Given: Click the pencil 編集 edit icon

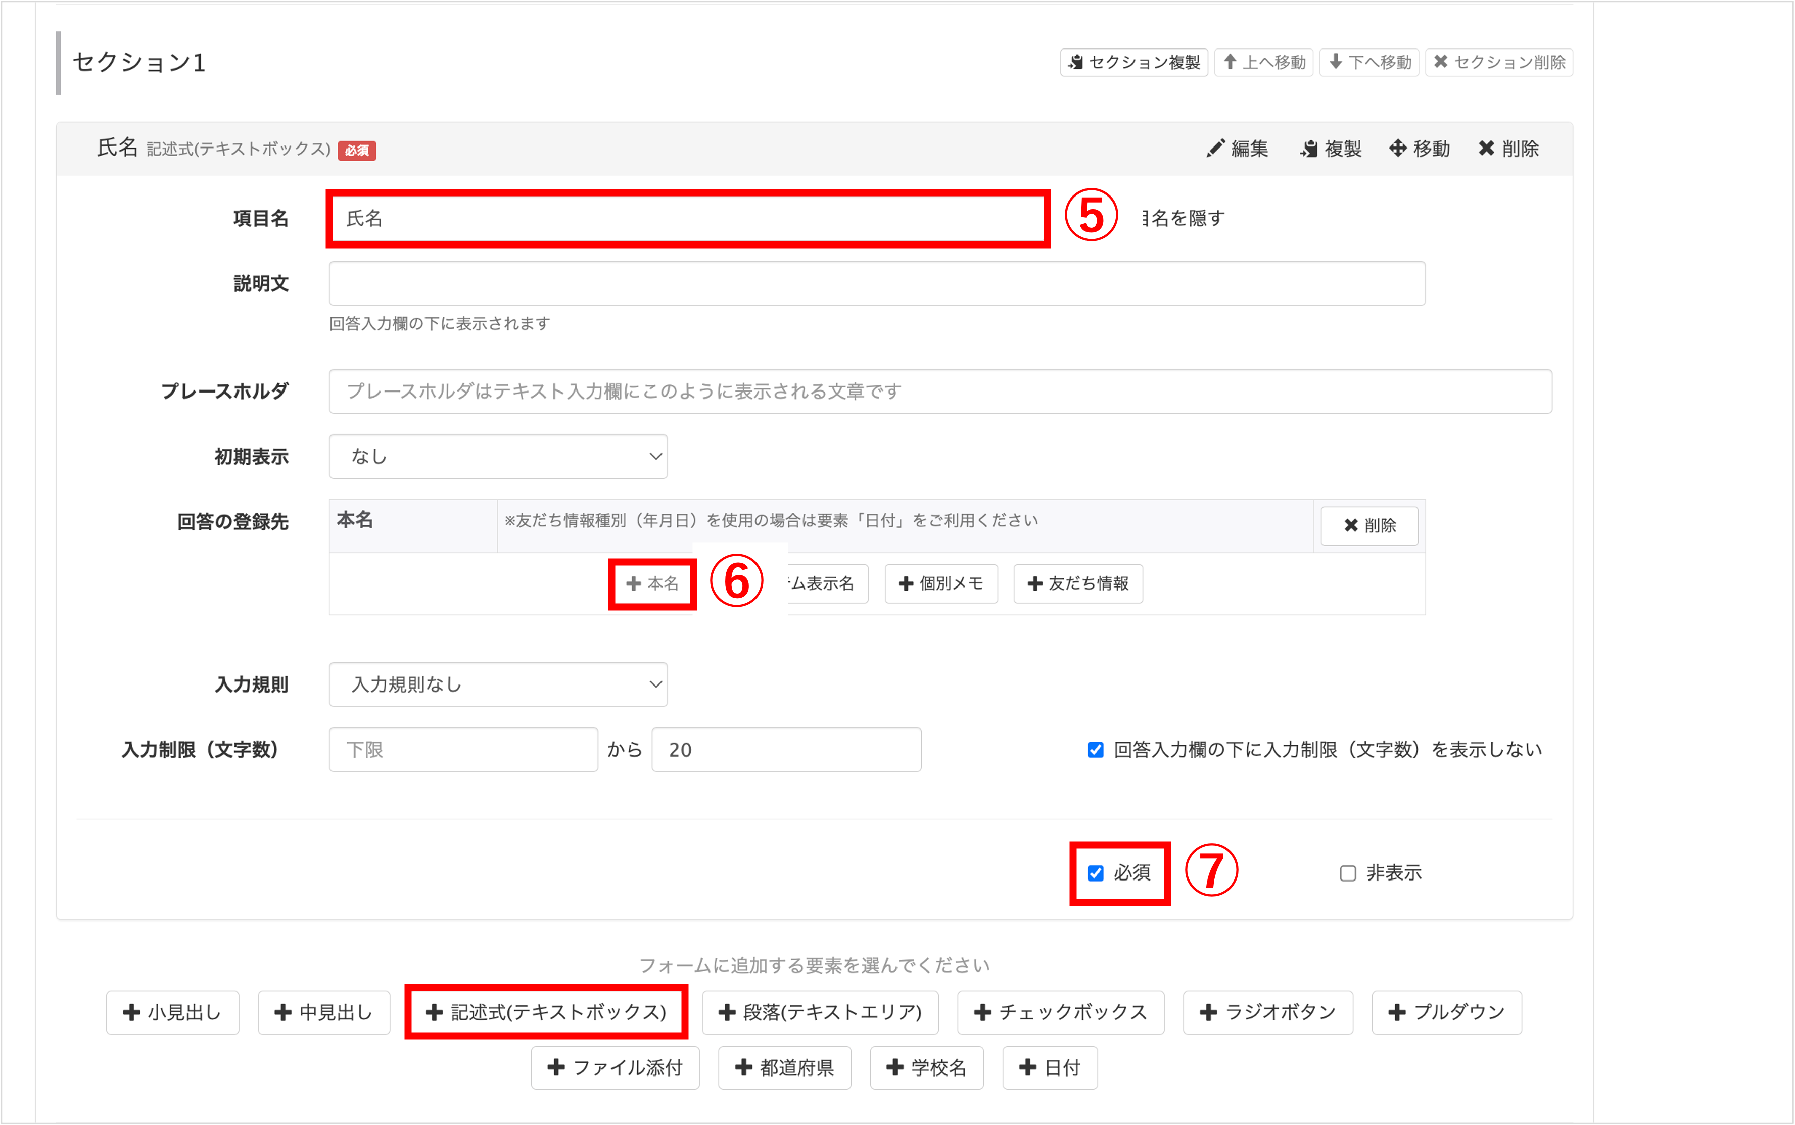Looking at the screenshot, I should pos(1215,149).
